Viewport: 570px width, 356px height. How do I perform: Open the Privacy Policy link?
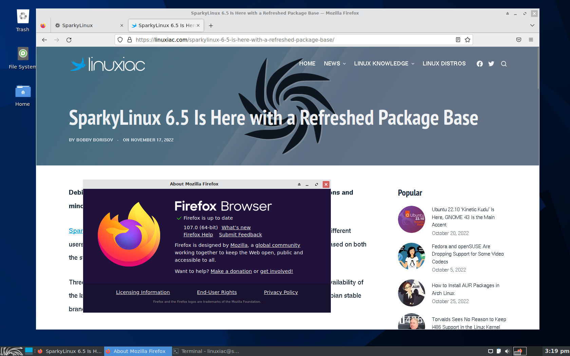coord(281,292)
